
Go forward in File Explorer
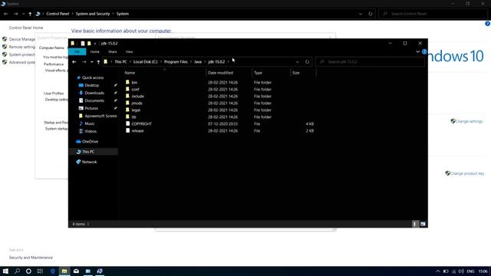pos(84,62)
